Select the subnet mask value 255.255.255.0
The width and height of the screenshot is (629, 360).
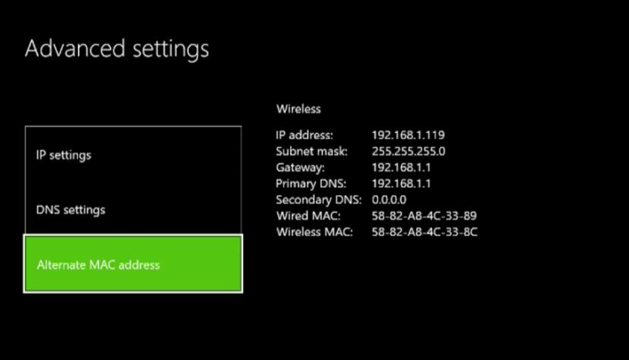tap(408, 152)
